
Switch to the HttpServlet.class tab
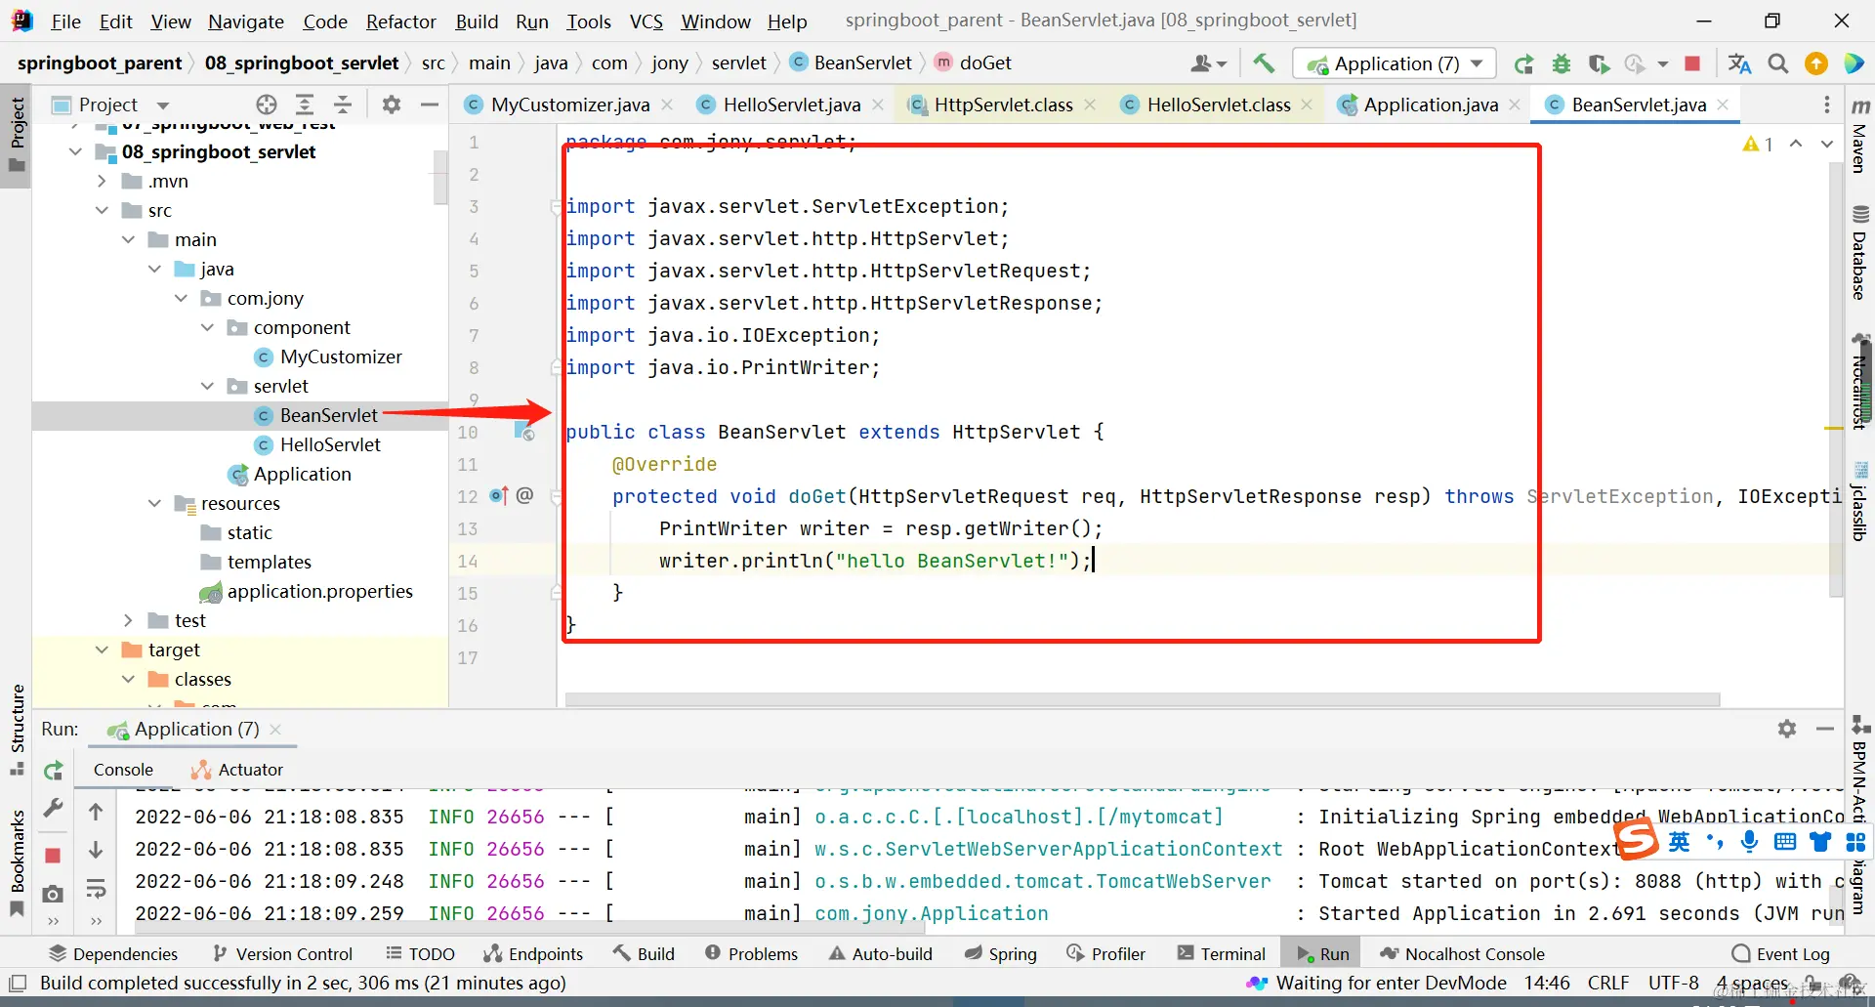(x=1003, y=105)
